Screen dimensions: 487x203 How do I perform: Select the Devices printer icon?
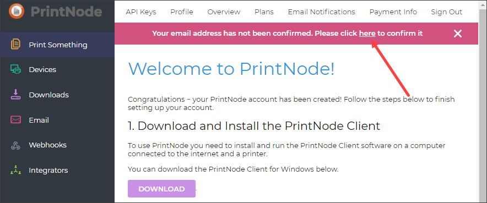coord(15,69)
